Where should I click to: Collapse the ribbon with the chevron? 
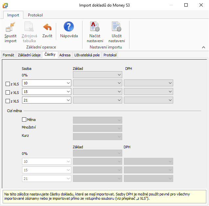pos(203,47)
